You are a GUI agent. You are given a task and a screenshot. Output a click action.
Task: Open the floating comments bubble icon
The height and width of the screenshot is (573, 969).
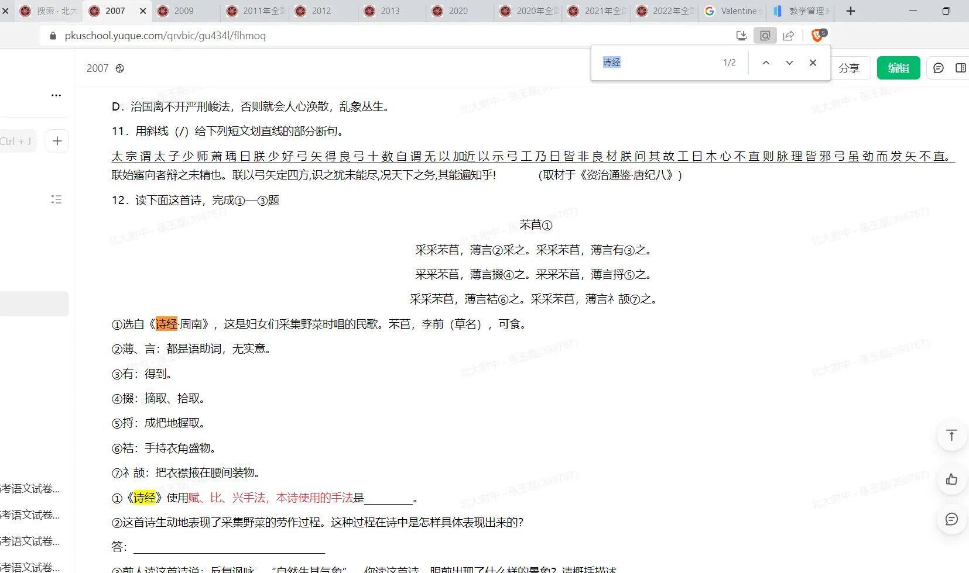(951, 519)
